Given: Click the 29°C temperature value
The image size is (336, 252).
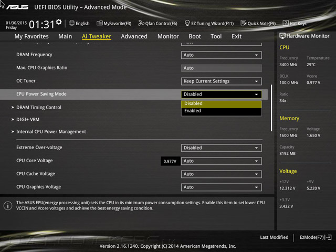Looking at the screenshot, I should 311,65.
